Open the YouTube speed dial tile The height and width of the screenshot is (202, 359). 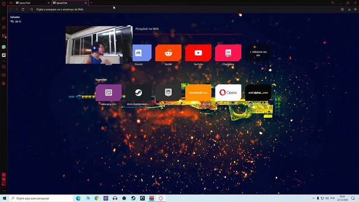click(x=198, y=53)
